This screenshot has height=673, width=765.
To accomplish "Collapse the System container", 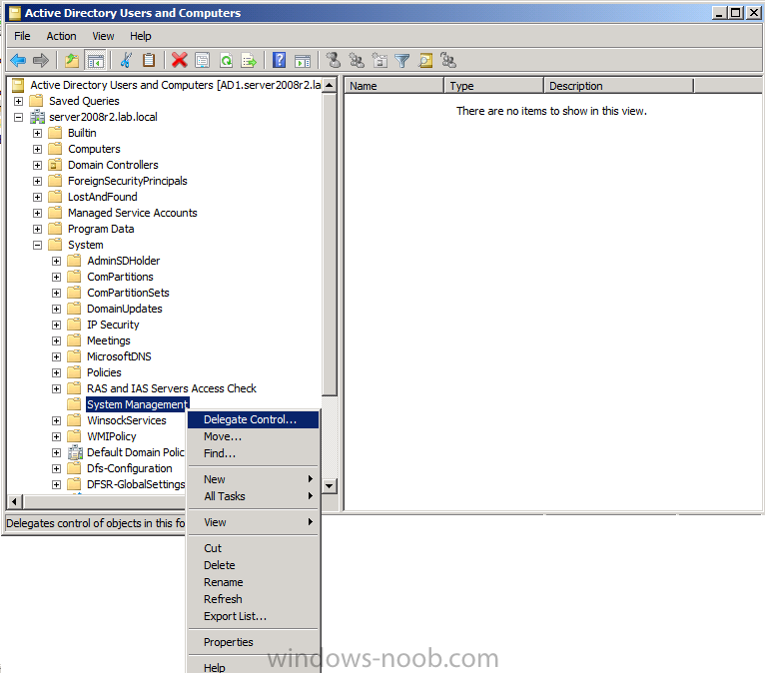I will click(38, 245).
